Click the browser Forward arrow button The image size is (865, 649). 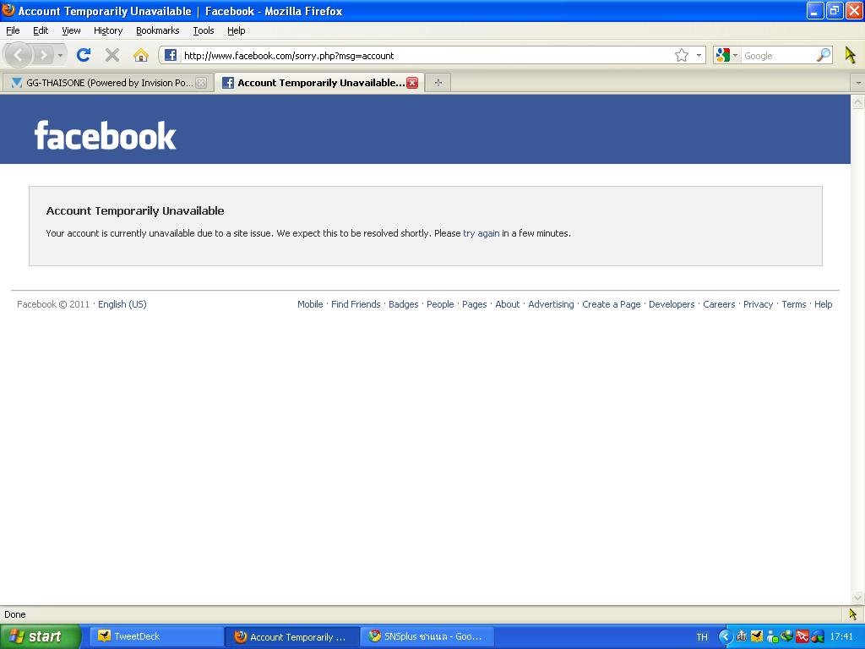tap(42, 55)
